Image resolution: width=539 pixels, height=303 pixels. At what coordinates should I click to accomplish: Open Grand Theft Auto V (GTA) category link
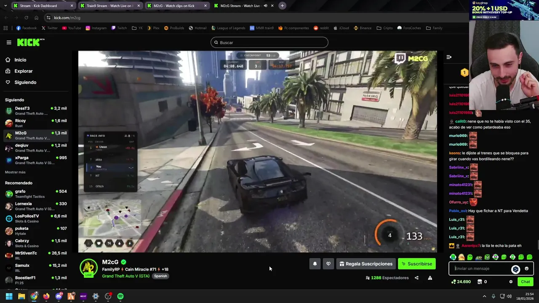coord(125,276)
